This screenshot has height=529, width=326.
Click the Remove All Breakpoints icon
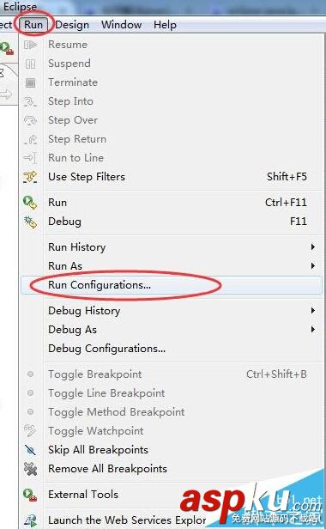pyautogui.click(x=30, y=469)
